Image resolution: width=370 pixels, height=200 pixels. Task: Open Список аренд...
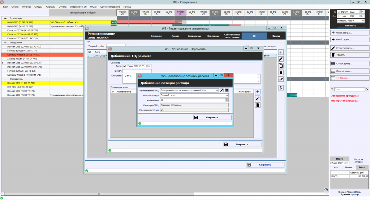click(350, 63)
